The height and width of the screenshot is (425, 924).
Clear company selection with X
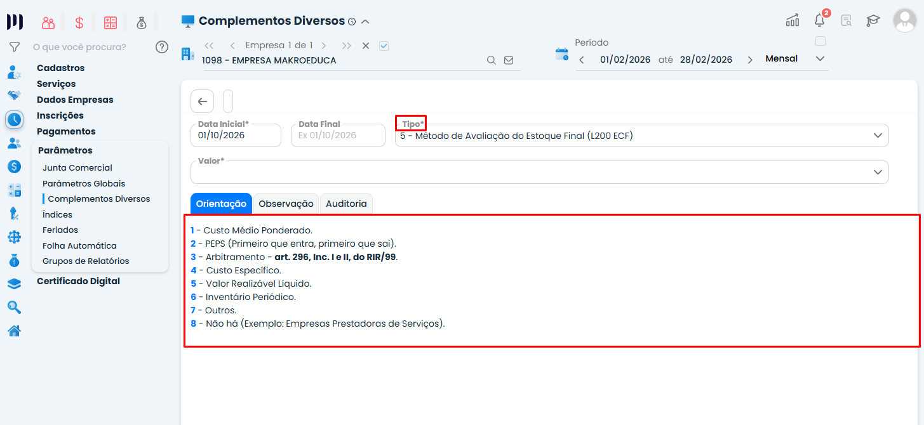pos(366,46)
